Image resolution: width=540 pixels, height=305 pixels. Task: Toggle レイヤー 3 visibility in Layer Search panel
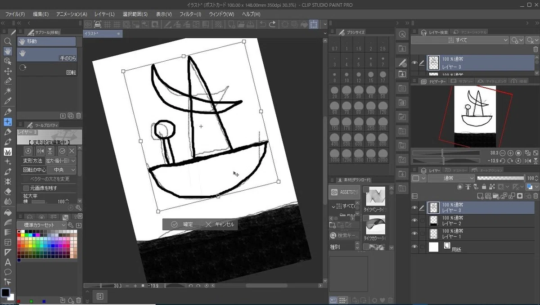coord(414,63)
